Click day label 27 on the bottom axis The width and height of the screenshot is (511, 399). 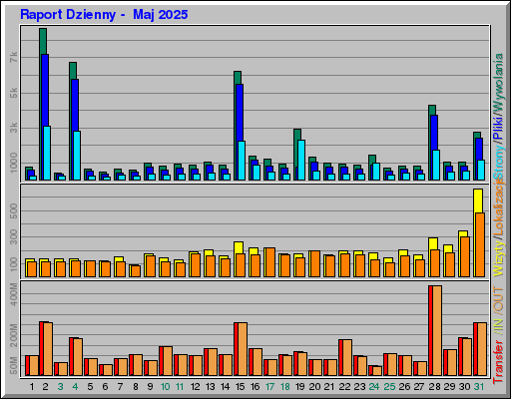point(419,387)
